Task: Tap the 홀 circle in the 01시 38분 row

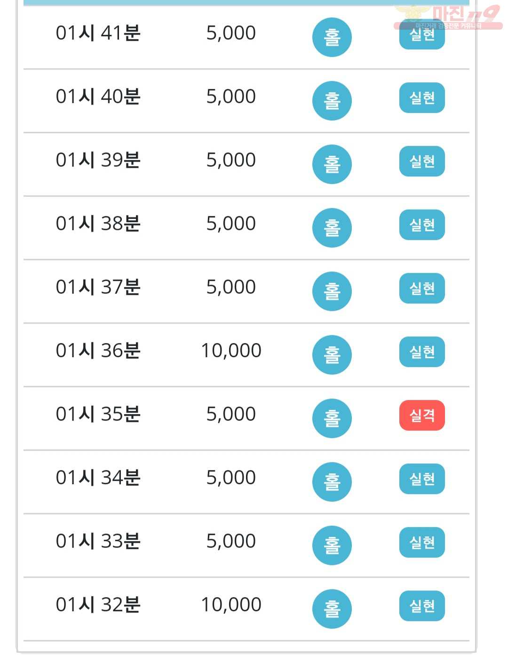Action: (x=332, y=228)
